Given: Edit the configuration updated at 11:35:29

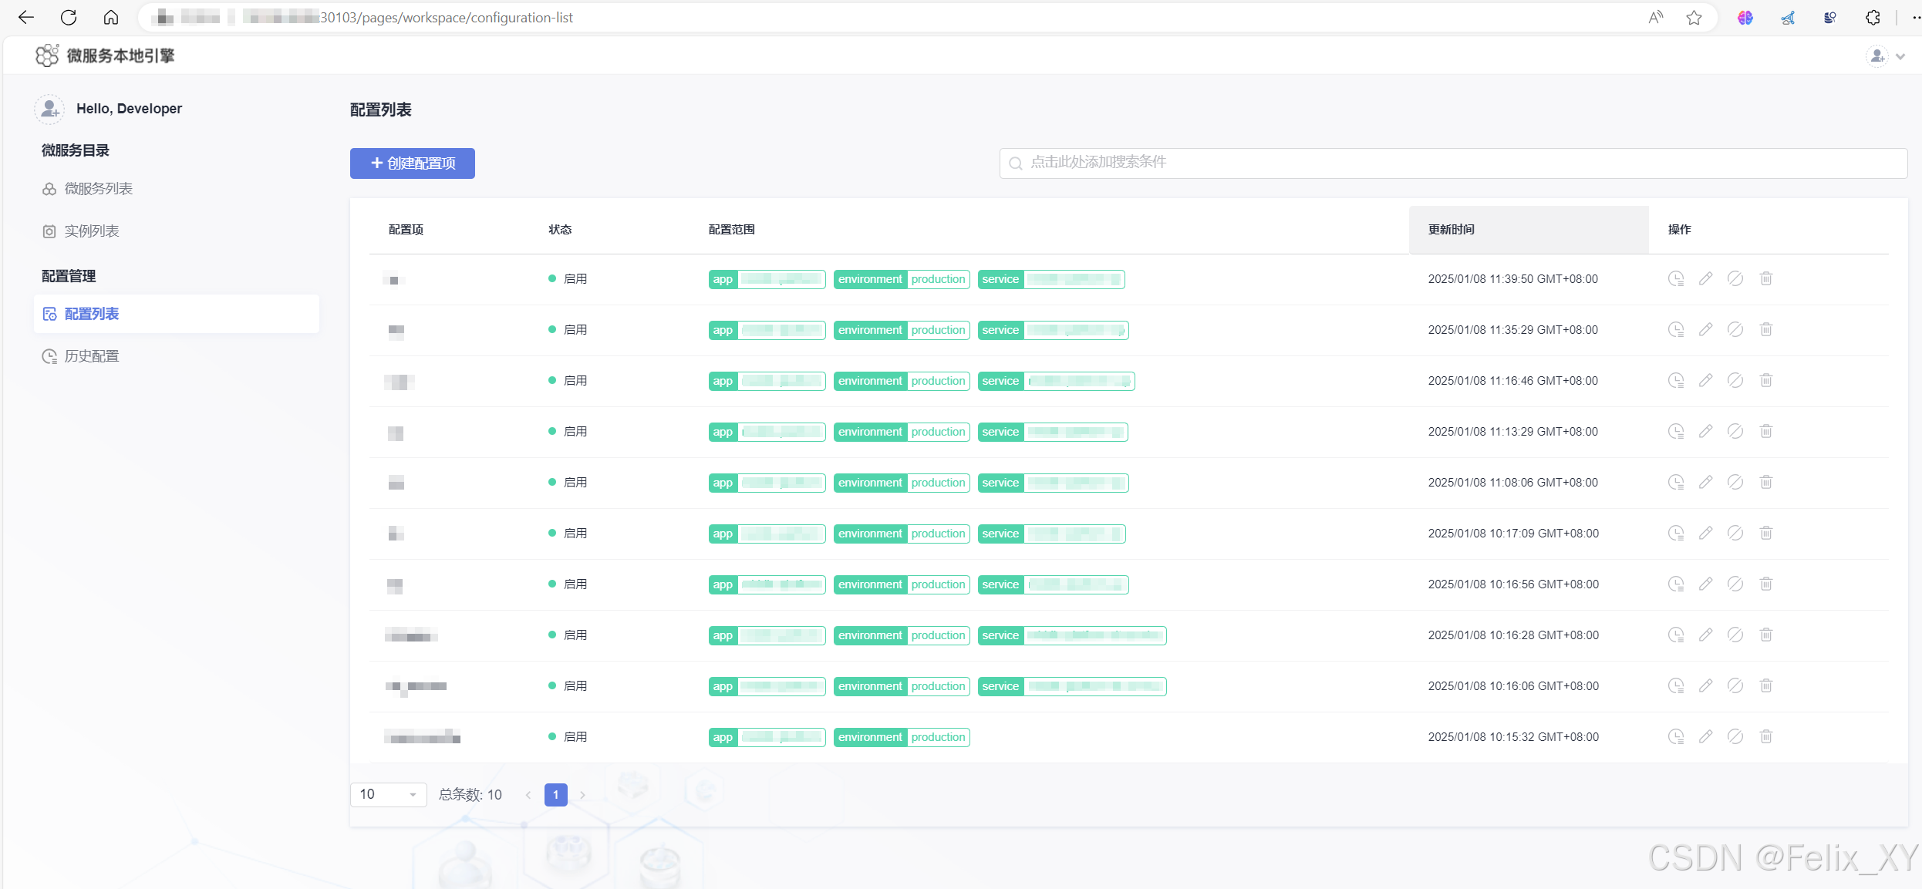Looking at the screenshot, I should pos(1705,329).
